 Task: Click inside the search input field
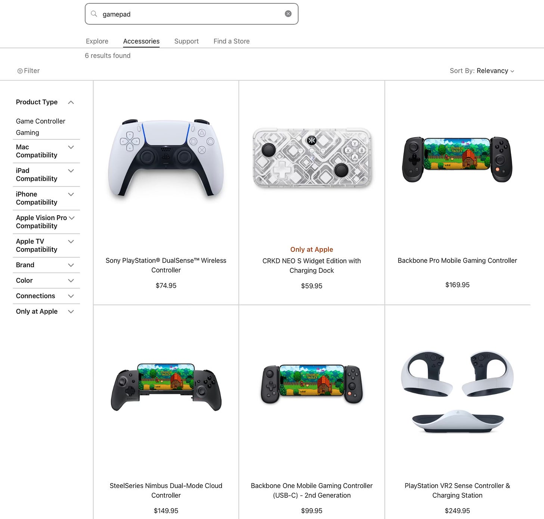(x=192, y=14)
